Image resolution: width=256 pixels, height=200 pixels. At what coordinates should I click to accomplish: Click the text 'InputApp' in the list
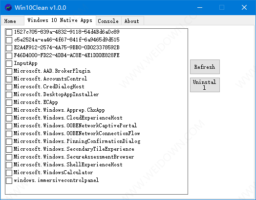tap(25, 63)
